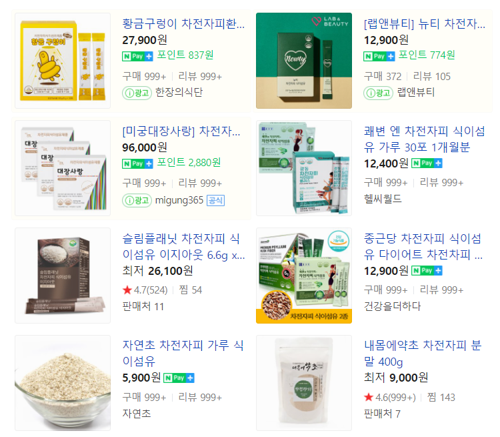The image size is (500, 437).
Task: Click the 헬씨월드 seller name
Action: (383, 199)
